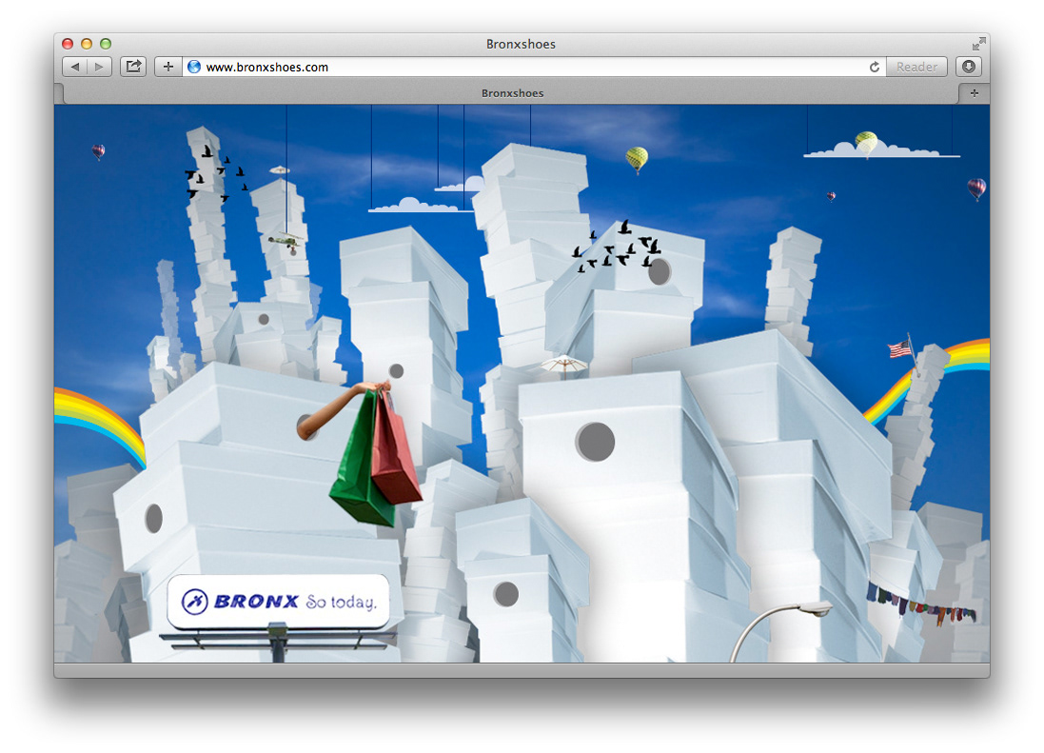Show the Downloads list icon
Viewport: 1044px width, 753px height.
[969, 67]
